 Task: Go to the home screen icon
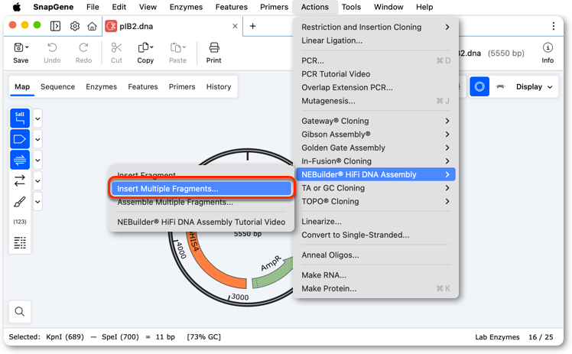point(92,26)
